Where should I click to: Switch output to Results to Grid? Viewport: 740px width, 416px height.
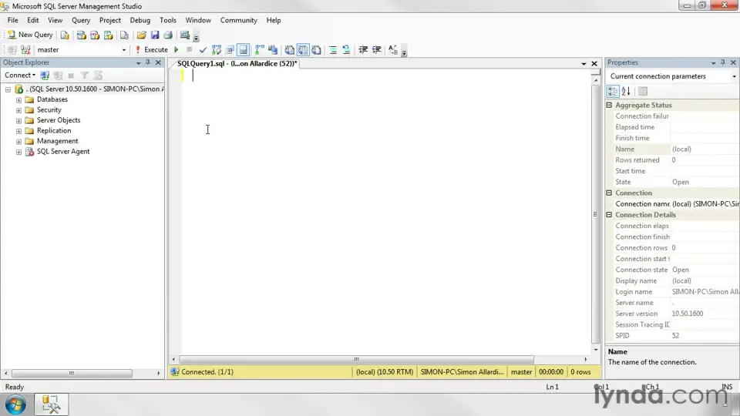click(x=303, y=49)
